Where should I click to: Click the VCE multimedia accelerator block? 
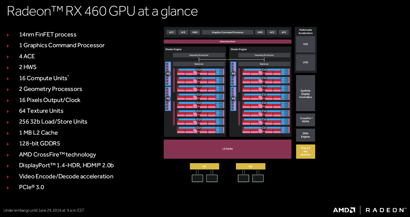(x=305, y=44)
